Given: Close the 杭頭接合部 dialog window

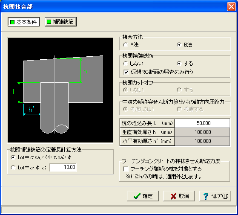Looking at the screenshot, I should point(231,7).
